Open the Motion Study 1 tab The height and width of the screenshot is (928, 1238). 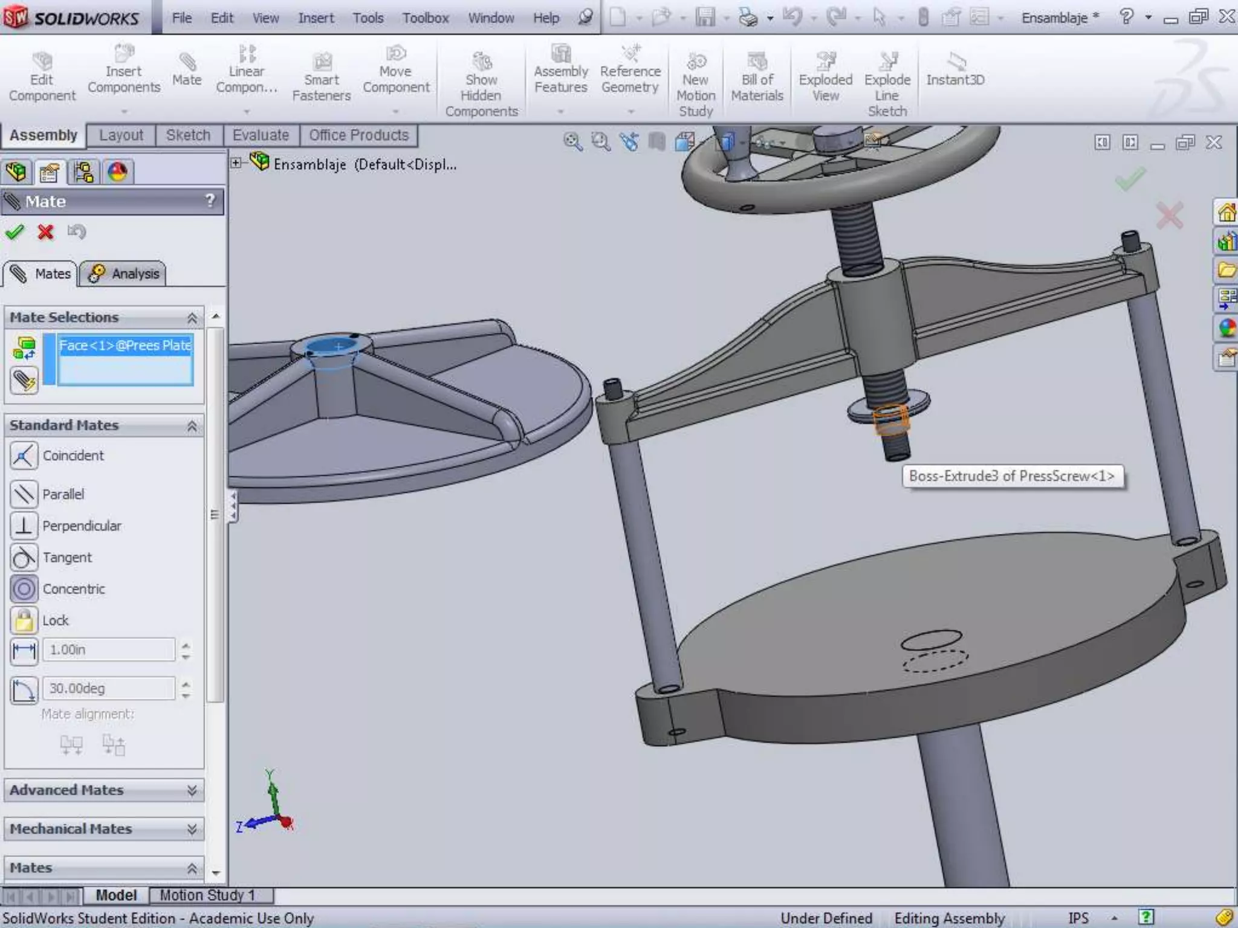pyautogui.click(x=207, y=895)
